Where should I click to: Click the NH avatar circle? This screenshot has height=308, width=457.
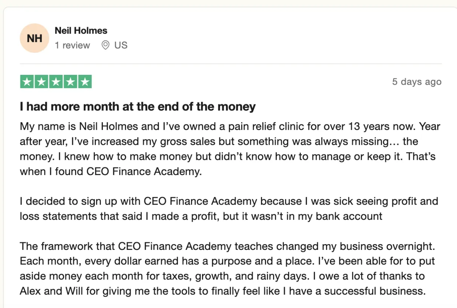pos(35,38)
